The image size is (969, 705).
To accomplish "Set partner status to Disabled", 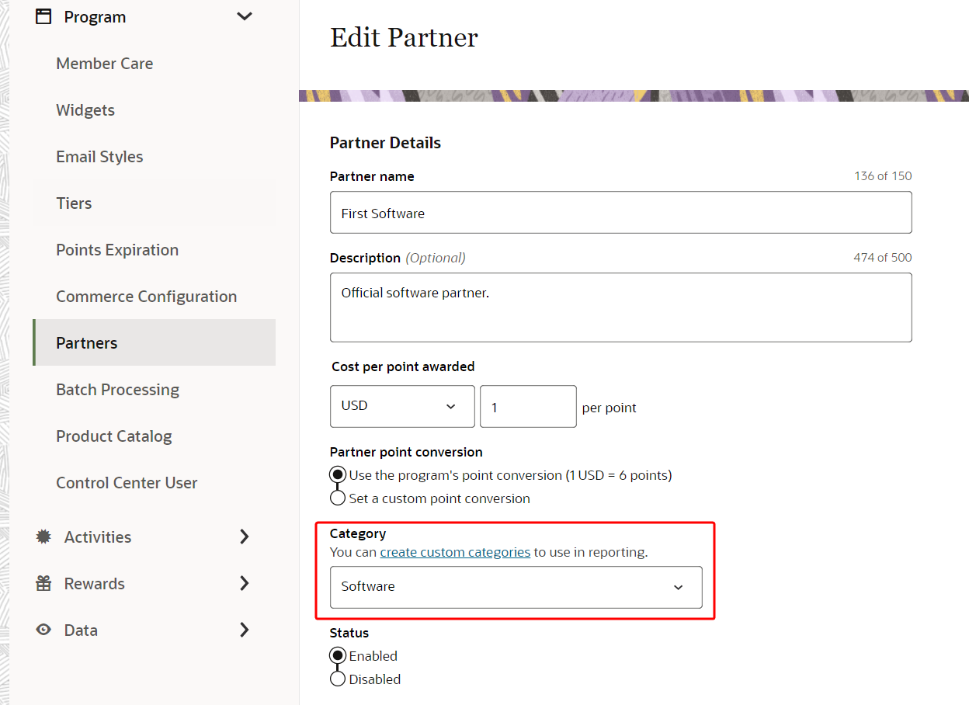I will pyautogui.click(x=338, y=679).
